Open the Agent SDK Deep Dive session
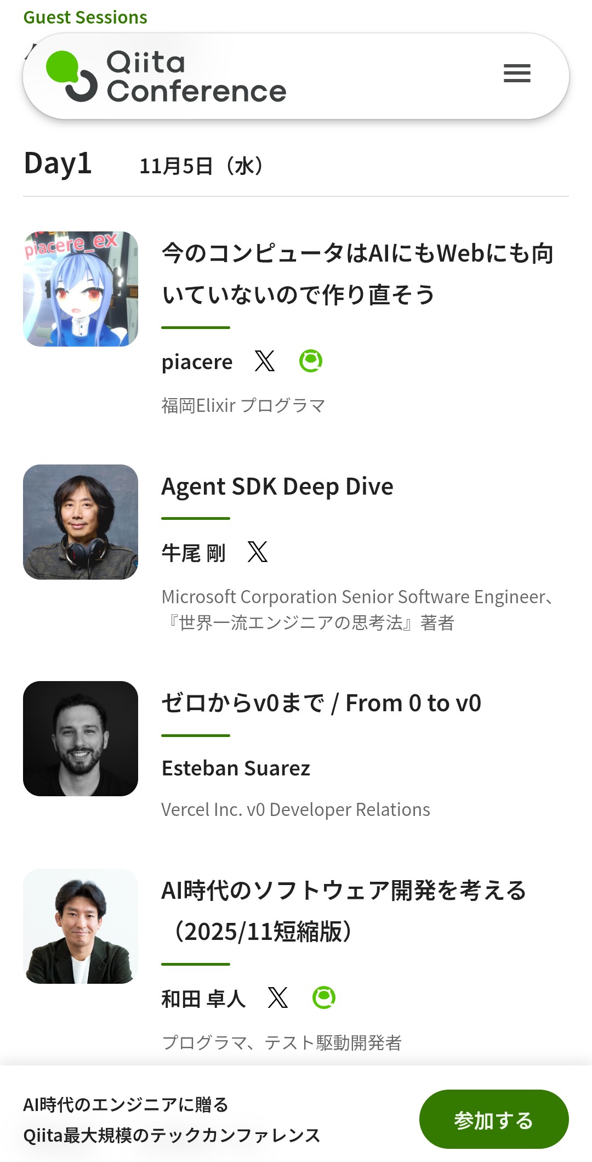The image size is (592, 1162). tap(277, 487)
